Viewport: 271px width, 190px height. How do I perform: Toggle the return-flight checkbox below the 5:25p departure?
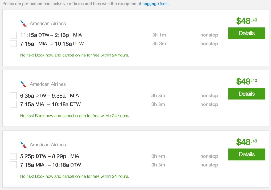(x=13, y=165)
